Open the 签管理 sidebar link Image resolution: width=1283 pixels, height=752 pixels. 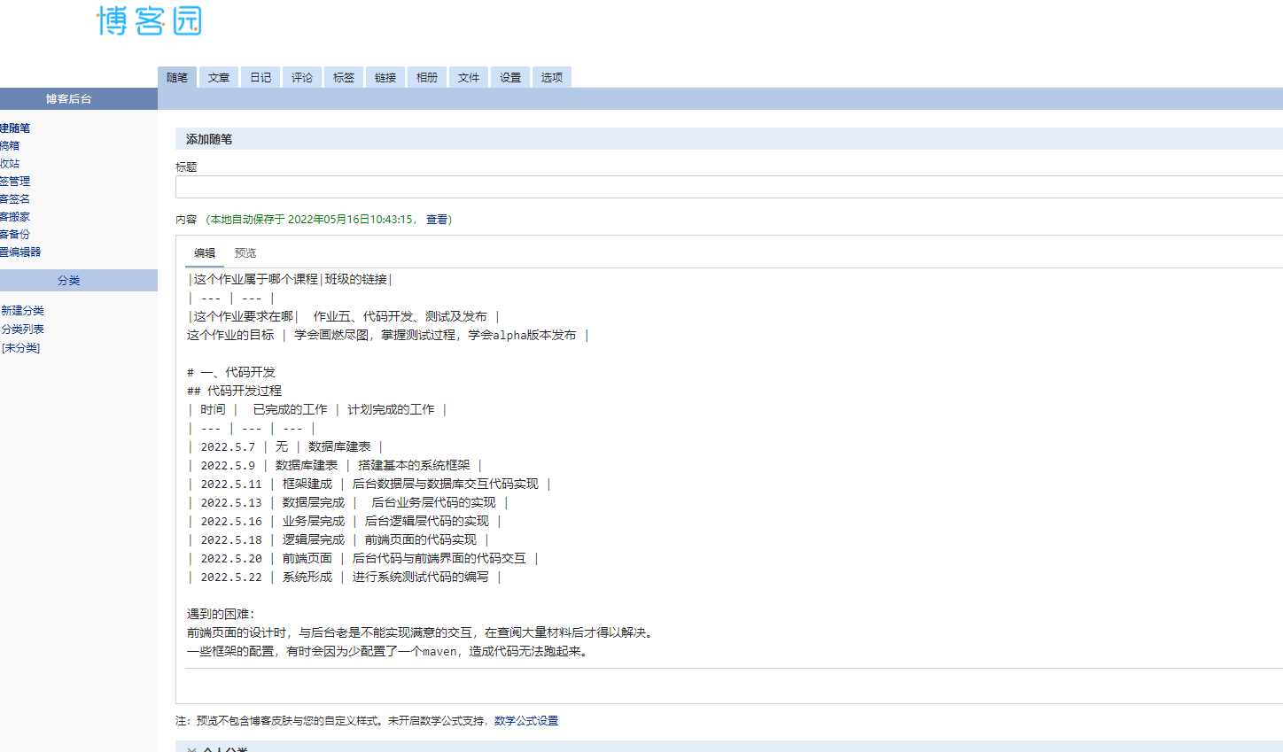(x=15, y=182)
